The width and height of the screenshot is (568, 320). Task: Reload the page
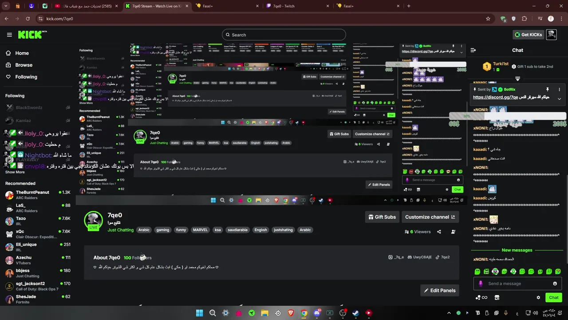28,19
